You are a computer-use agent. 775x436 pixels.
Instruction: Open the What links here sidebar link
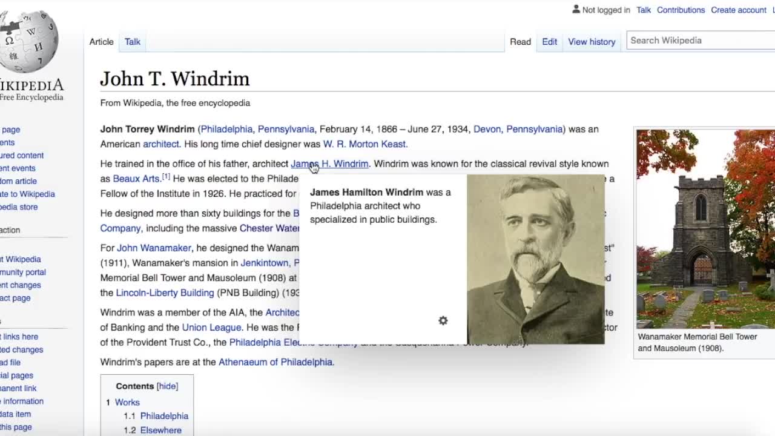[x=19, y=337]
